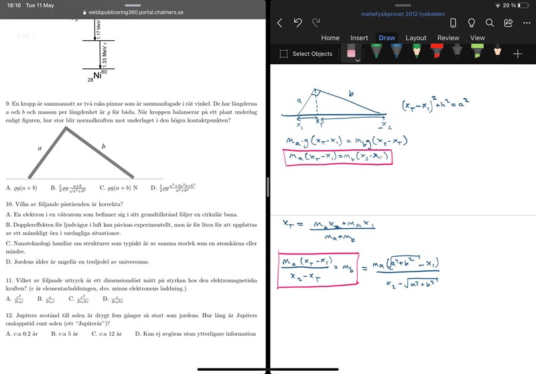Undo the last drawing stroke
The width and height of the screenshot is (536, 374).
tap(298, 23)
